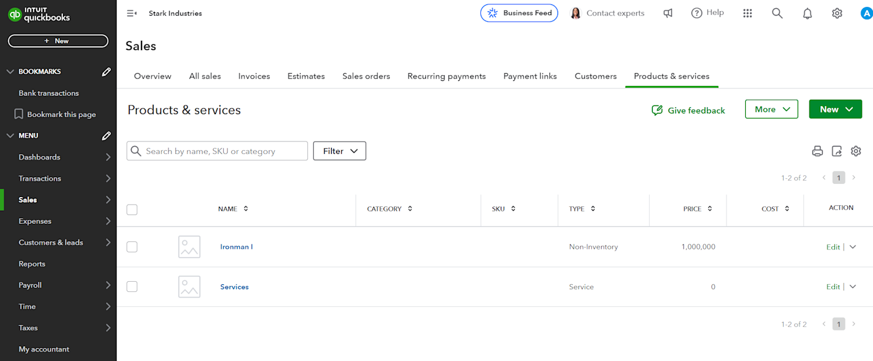
Task: Expand the Dashboards submenu
Action: click(x=108, y=157)
